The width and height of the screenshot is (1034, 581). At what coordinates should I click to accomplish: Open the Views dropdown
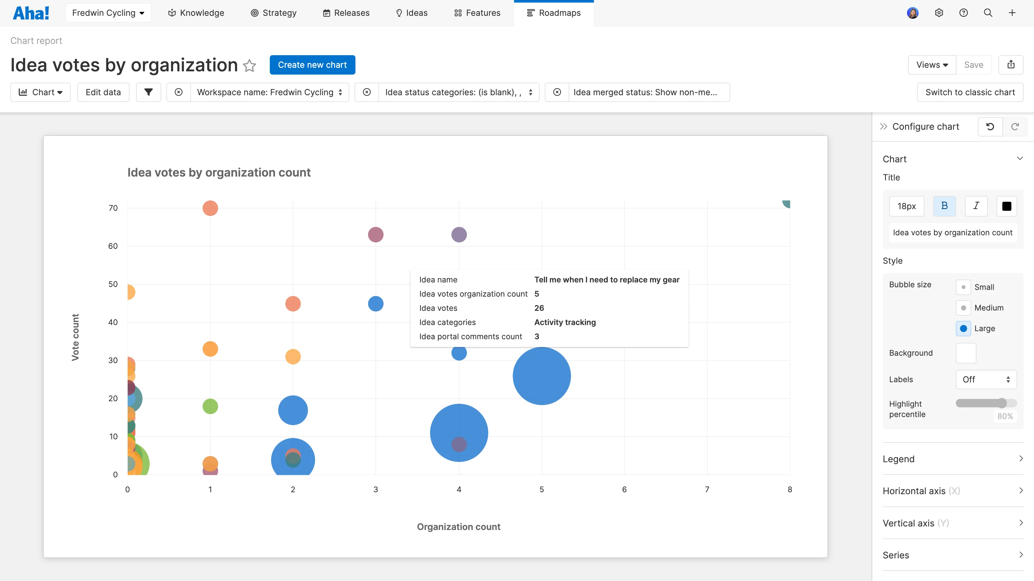[932, 65]
